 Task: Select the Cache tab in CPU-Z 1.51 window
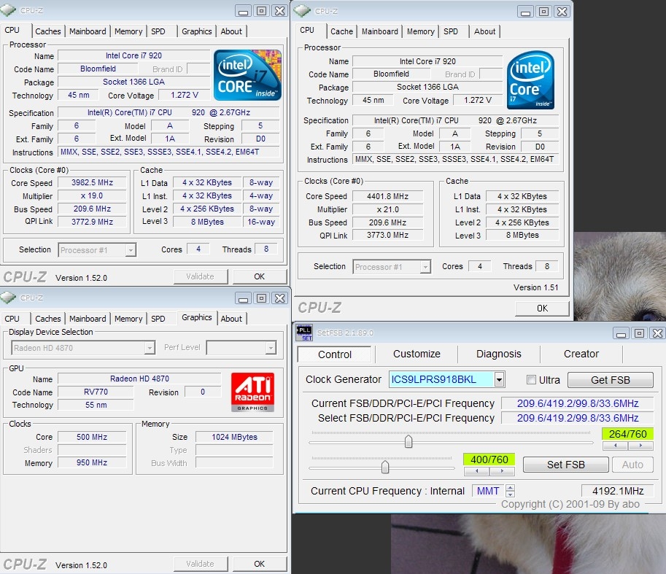341,31
